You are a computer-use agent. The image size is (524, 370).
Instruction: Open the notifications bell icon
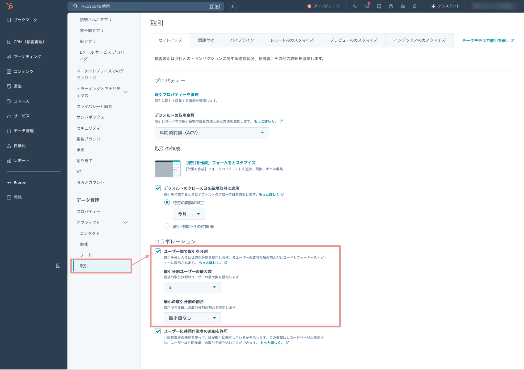(x=414, y=6)
